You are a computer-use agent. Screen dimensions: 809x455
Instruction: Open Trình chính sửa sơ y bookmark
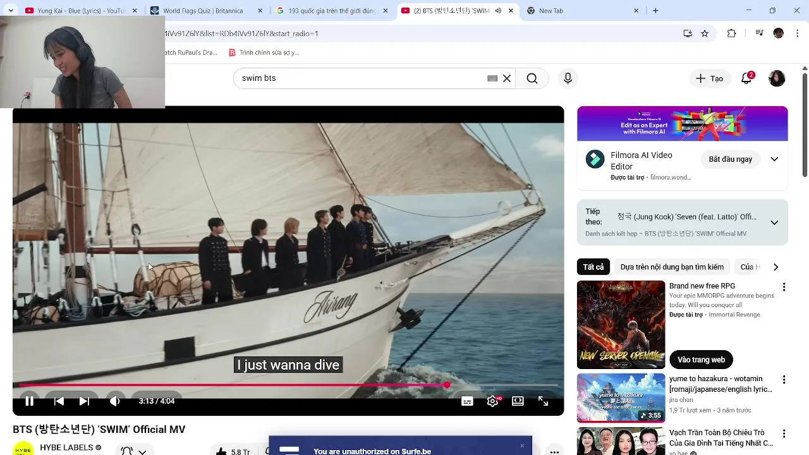pos(264,52)
